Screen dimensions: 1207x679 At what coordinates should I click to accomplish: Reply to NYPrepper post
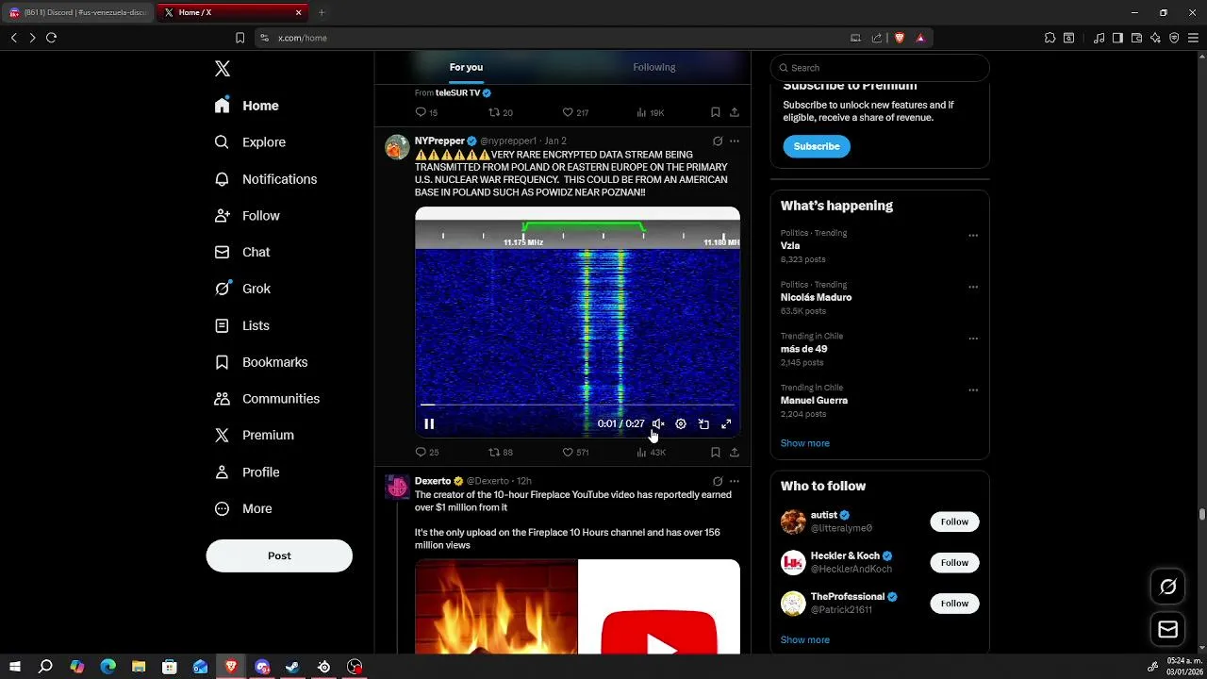point(427,453)
